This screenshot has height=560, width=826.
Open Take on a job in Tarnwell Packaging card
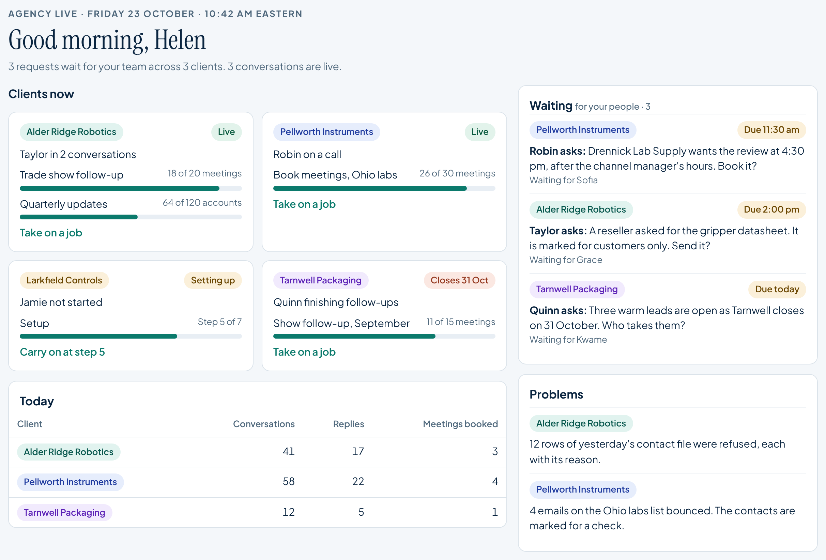click(x=304, y=352)
